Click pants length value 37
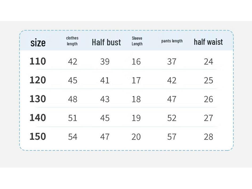252x189 pixels. pyautogui.click(x=172, y=62)
